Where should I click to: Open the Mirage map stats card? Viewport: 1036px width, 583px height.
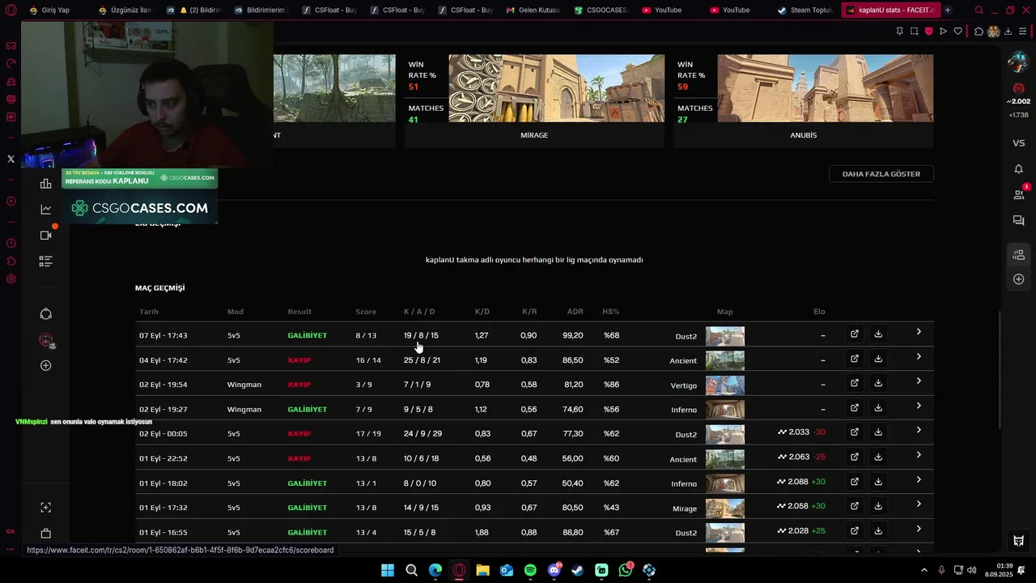point(534,101)
